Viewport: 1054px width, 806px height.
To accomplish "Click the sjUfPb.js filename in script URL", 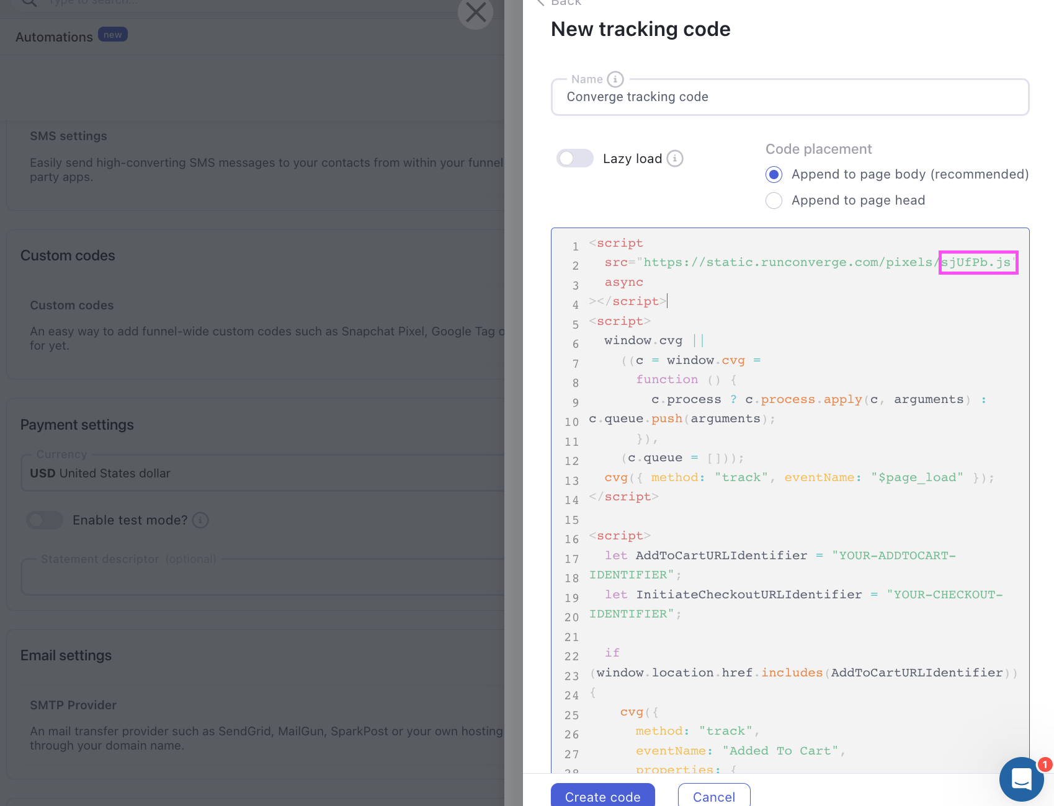I will [x=976, y=262].
